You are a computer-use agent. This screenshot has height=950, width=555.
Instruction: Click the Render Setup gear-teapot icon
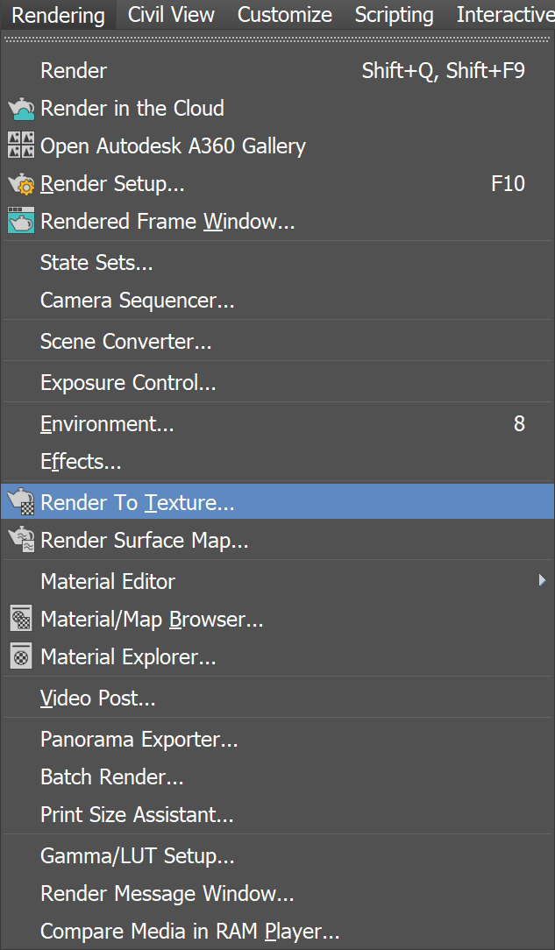pos(19,184)
